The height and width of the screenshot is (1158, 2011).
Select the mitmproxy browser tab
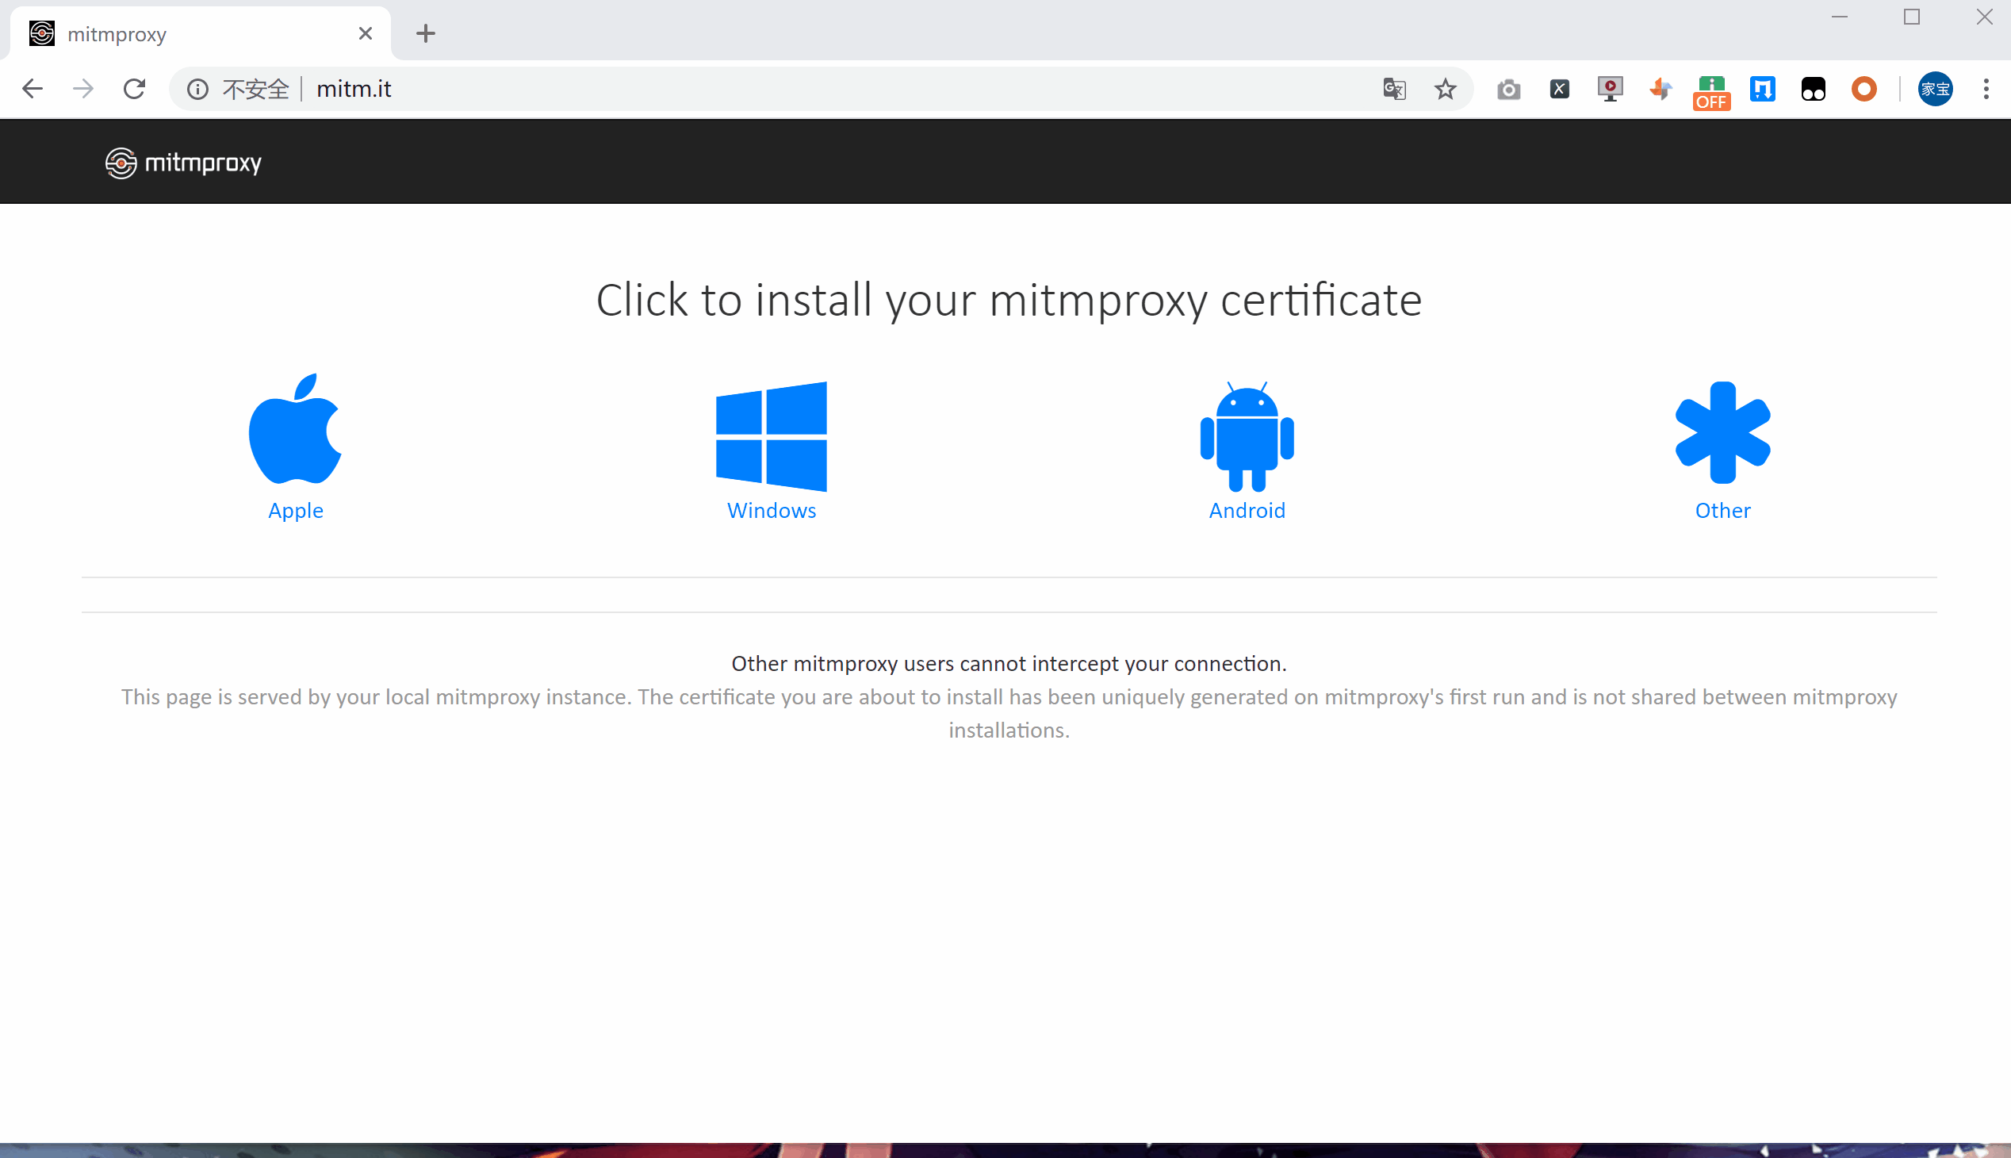tap(191, 34)
